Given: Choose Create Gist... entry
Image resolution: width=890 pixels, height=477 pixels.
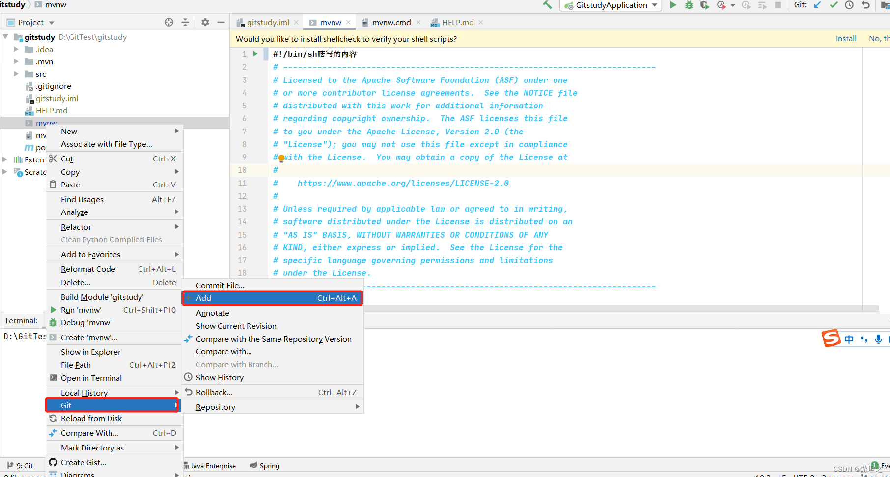Looking at the screenshot, I should pyautogui.click(x=114, y=463).
